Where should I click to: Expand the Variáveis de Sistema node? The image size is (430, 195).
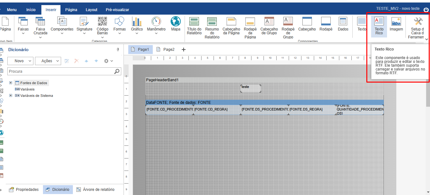[x=11, y=96]
